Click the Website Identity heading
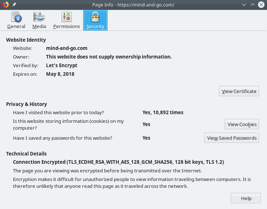The height and width of the screenshot is (209, 267). (26, 40)
